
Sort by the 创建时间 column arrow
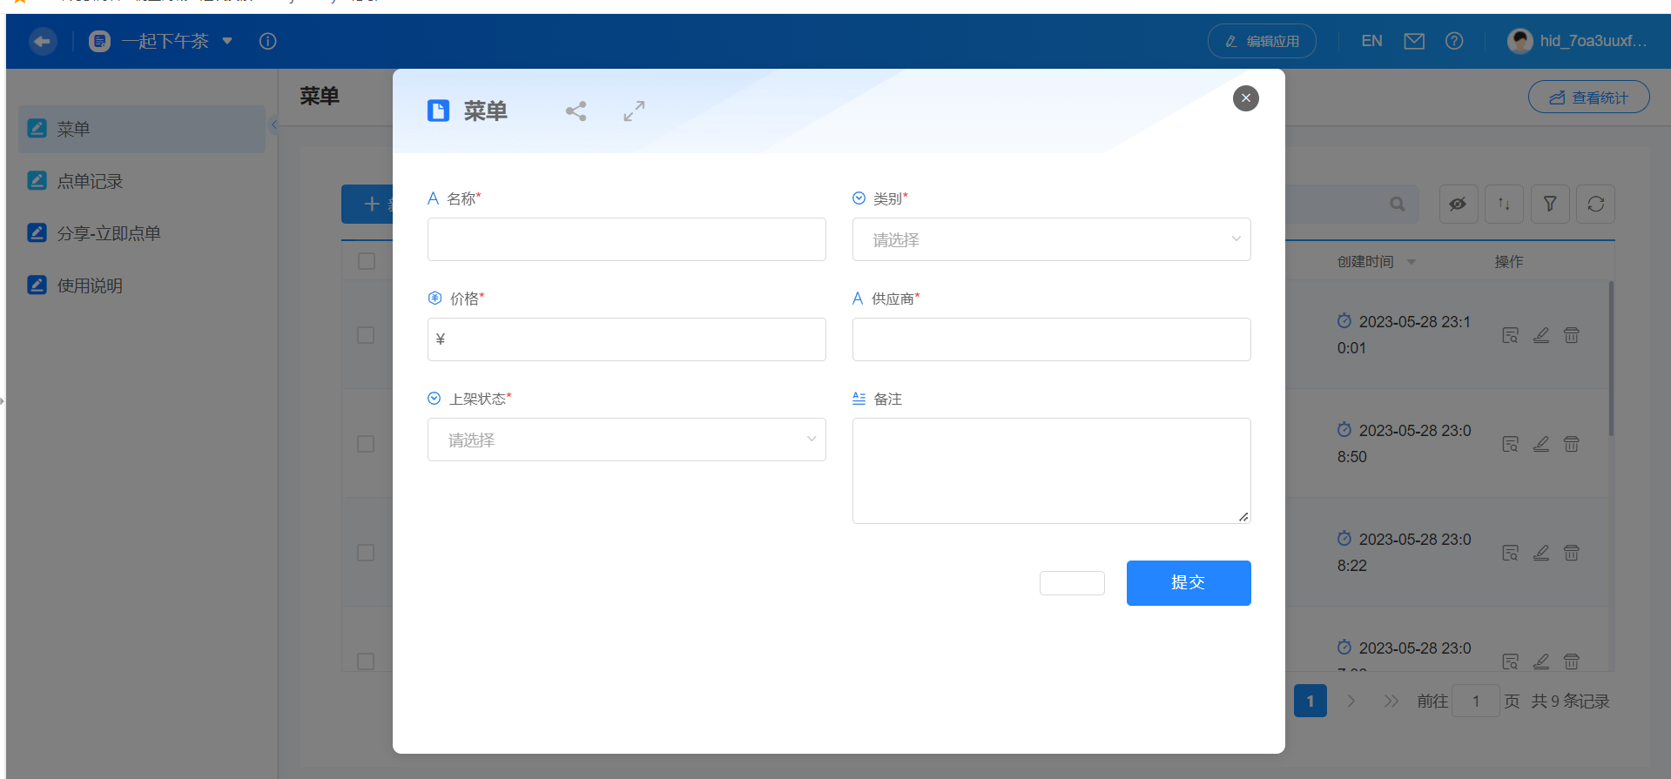tap(1412, 262)
